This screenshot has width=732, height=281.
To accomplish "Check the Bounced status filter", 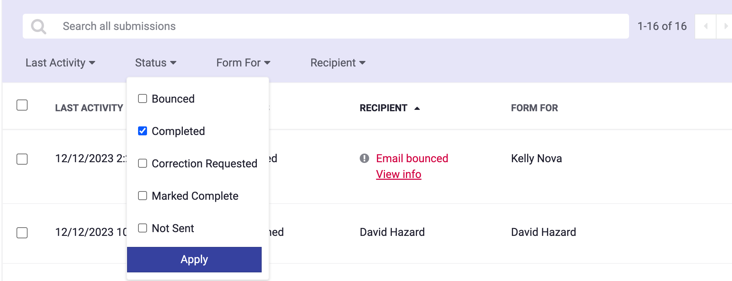I will (143, 99).
